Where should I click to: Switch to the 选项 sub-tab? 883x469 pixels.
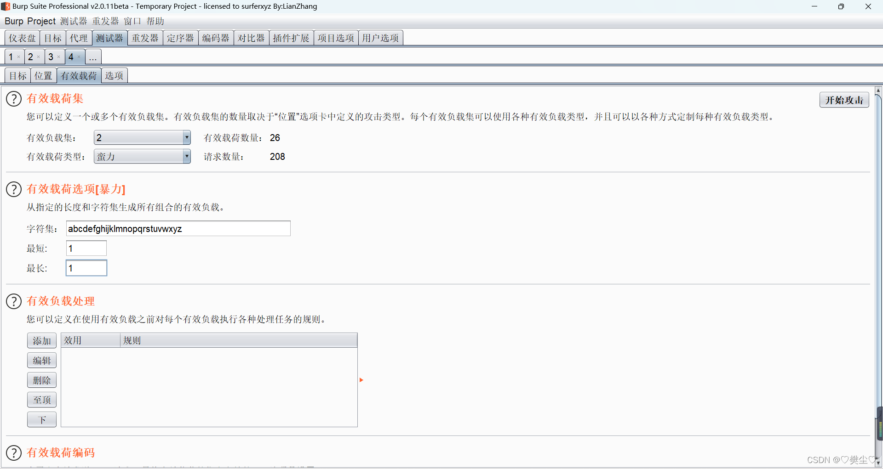(114, 76)
